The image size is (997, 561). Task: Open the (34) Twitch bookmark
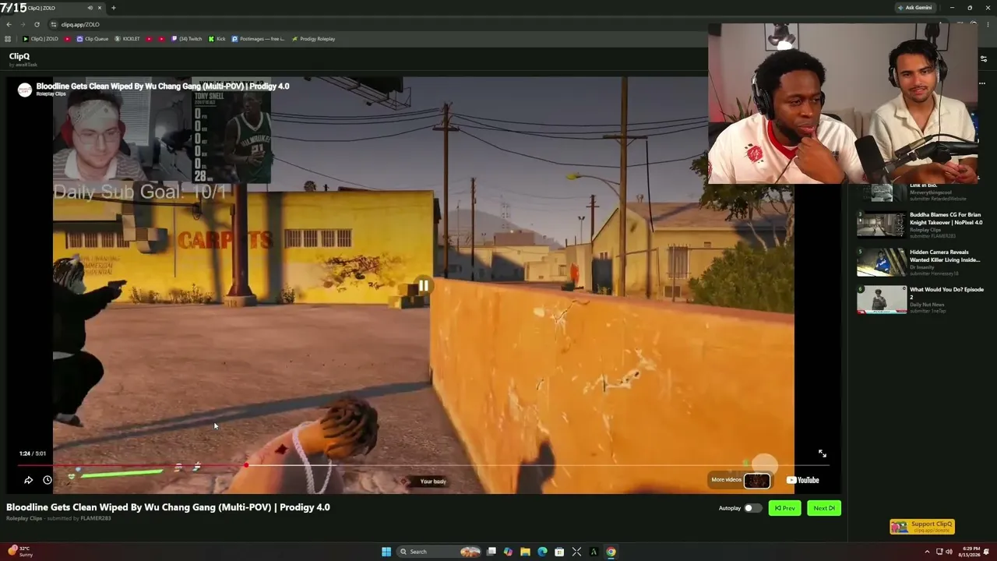click(x=187, y=39)
